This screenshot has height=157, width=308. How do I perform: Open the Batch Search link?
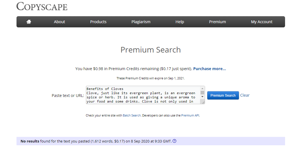click(132, 115)
